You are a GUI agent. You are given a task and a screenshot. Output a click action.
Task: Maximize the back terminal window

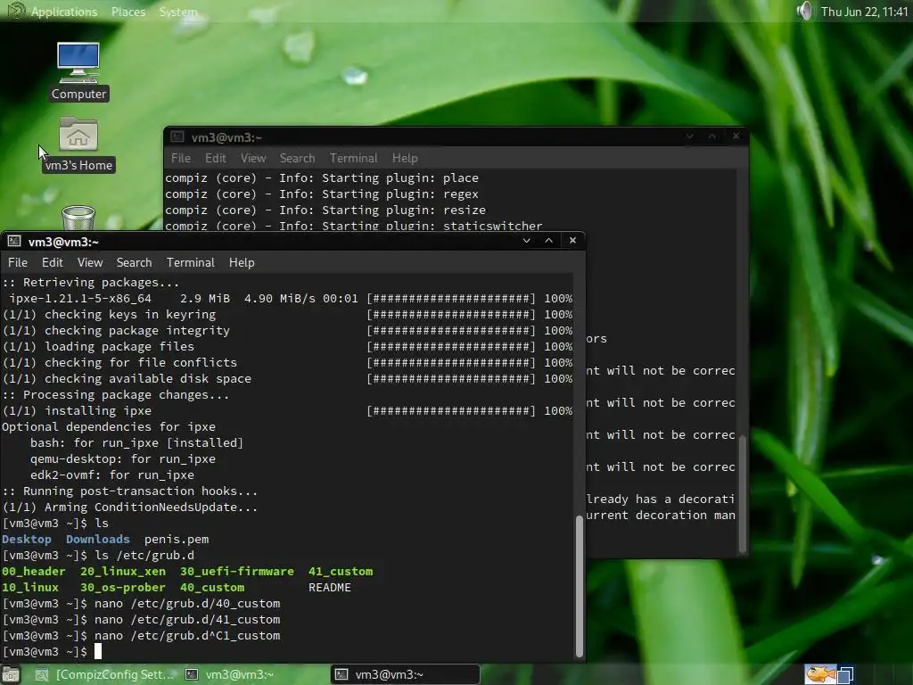712,136
